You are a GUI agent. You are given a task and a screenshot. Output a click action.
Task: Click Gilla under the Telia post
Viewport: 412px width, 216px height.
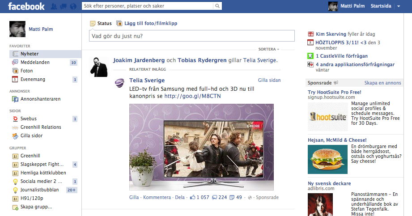click(134, 197)
